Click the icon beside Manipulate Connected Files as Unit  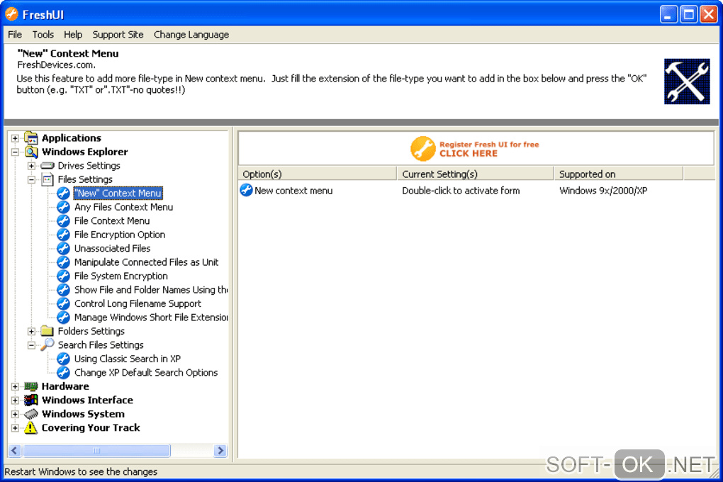pos(63,262)
